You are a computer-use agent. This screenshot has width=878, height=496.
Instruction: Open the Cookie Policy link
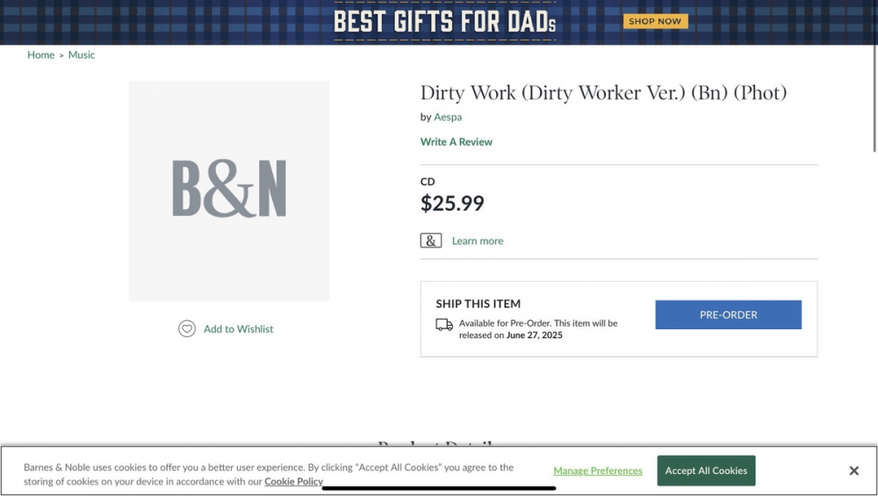point(293,481)
